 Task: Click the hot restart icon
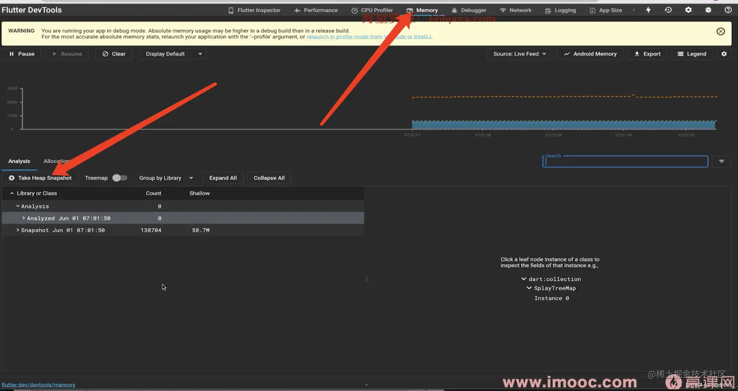[668, 10]
